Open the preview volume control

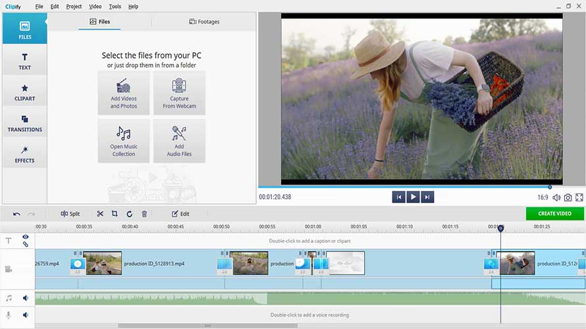[556, 197]
